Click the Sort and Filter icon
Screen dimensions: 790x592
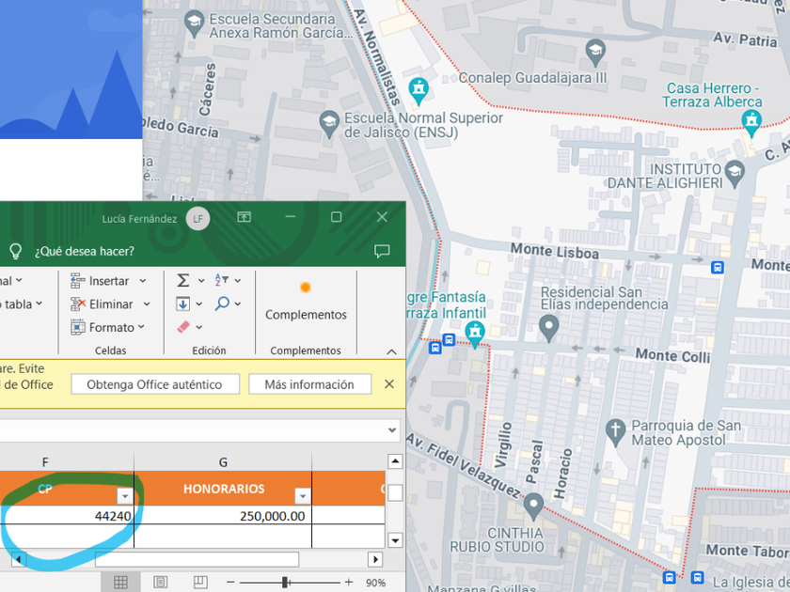[x=222, y=280]
